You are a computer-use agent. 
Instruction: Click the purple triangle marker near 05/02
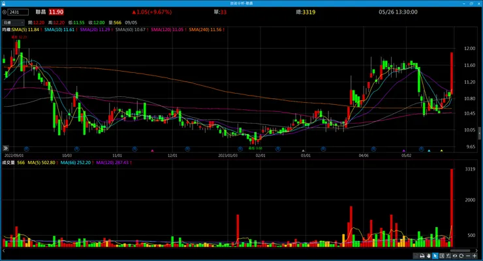[404, 150]
